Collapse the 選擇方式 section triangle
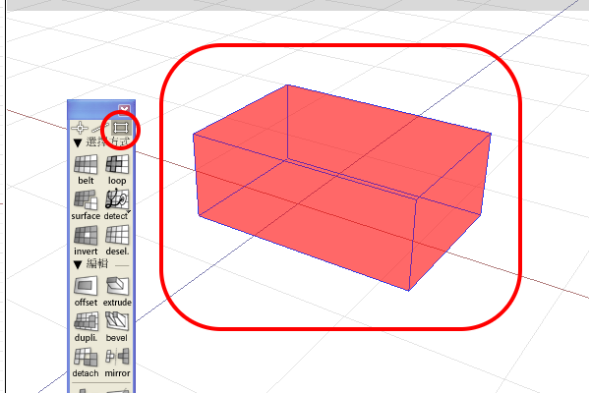Viewport: 590px width, 393px height. click(78, 142)
